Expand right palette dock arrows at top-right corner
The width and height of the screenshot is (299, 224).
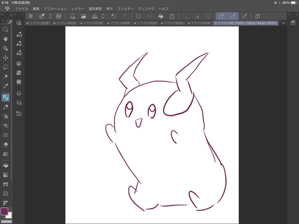(x=297, y=14)
